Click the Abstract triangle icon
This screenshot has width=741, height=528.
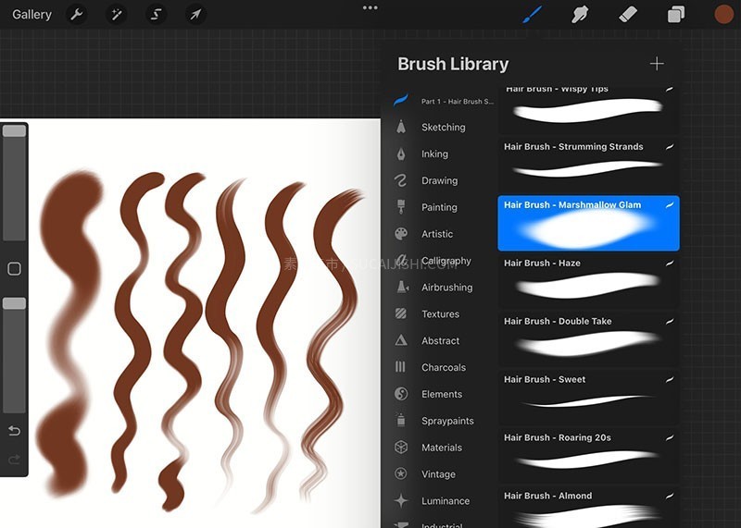coord(401,340)
